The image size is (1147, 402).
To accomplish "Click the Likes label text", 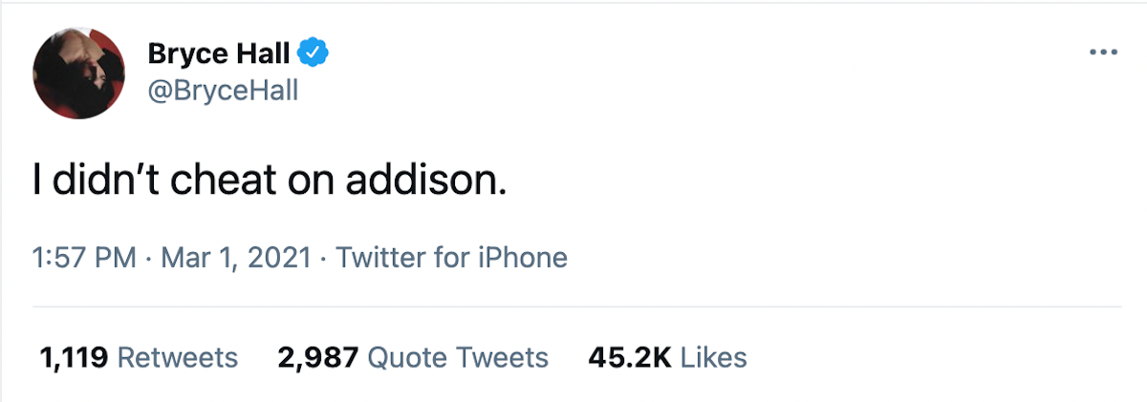I will tap(714, 357).
